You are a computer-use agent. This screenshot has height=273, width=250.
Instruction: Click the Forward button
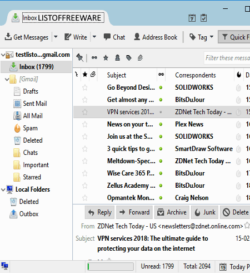[x=134, y=212]
